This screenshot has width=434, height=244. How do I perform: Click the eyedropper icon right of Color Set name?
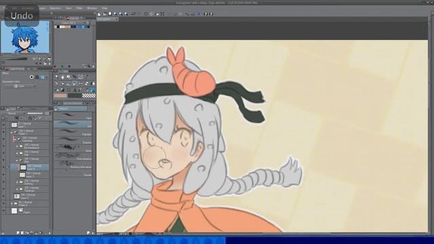click(x=89, y=22)
